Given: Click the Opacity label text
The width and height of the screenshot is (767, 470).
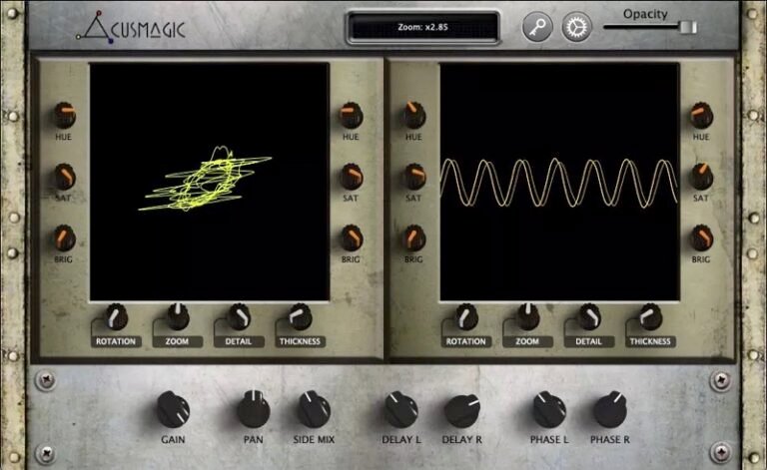Looking at the screenshot, I should pos(645,14).
